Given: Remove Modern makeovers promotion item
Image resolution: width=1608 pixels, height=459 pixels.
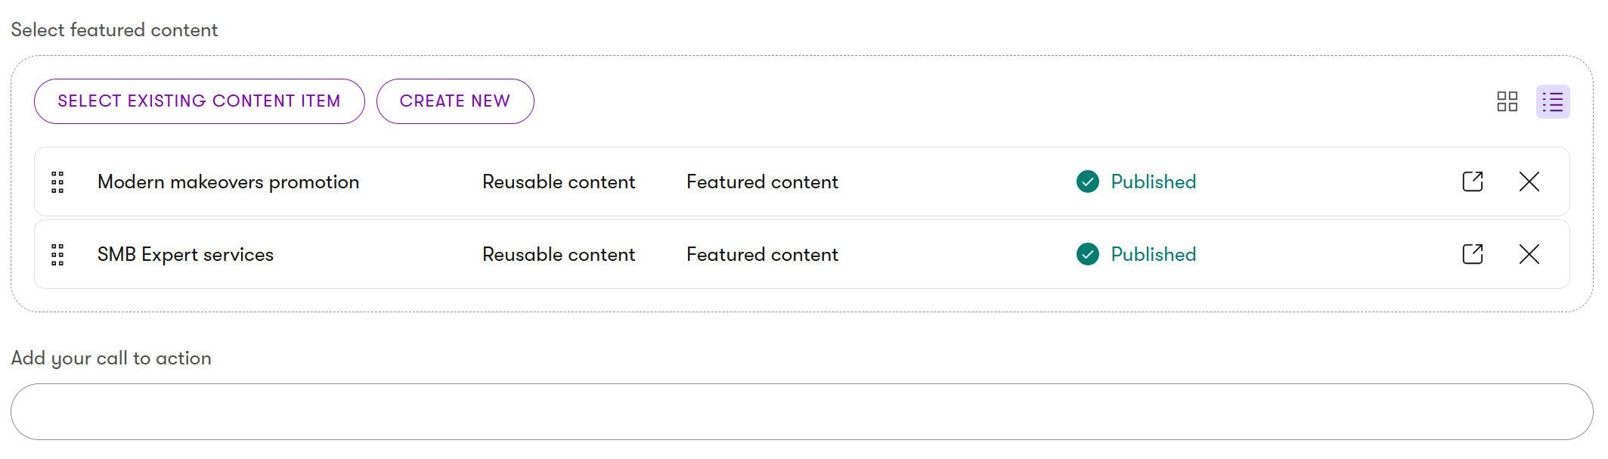Looking at the screenshot, I should click(1529, 181).
